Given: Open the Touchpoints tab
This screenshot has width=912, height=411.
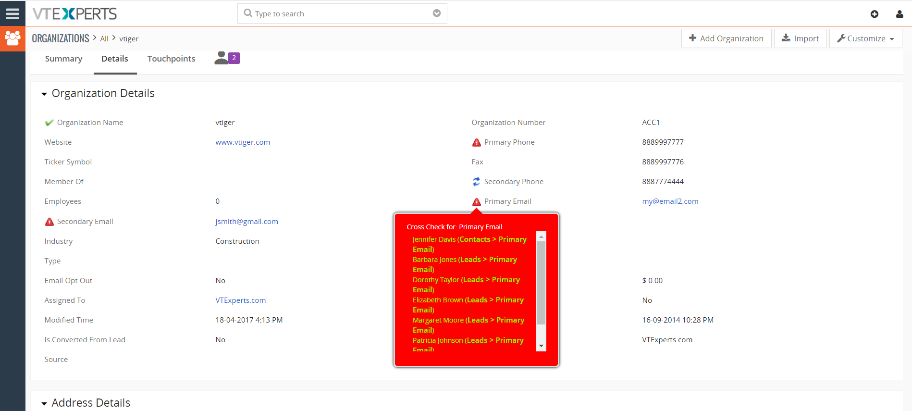Looking at the screenshot, I should click(x=171, y=59).
